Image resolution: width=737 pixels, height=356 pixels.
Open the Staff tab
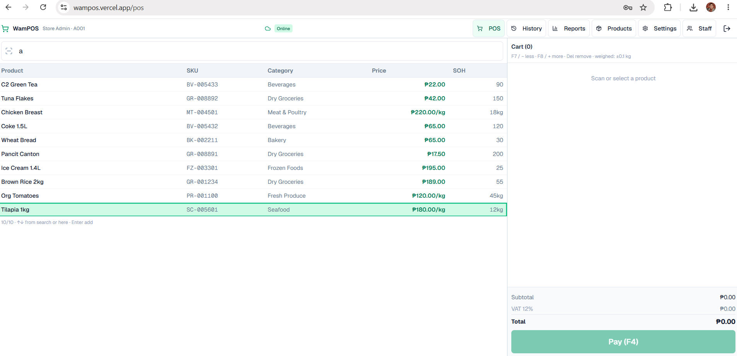point(700,29)
